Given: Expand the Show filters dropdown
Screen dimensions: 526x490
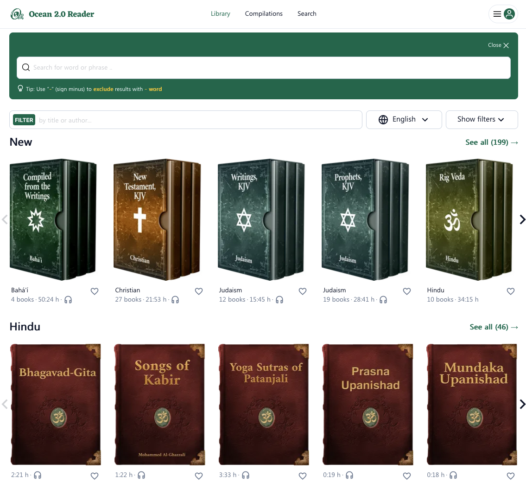Looking at the screenshot, I should click(482, 120).
